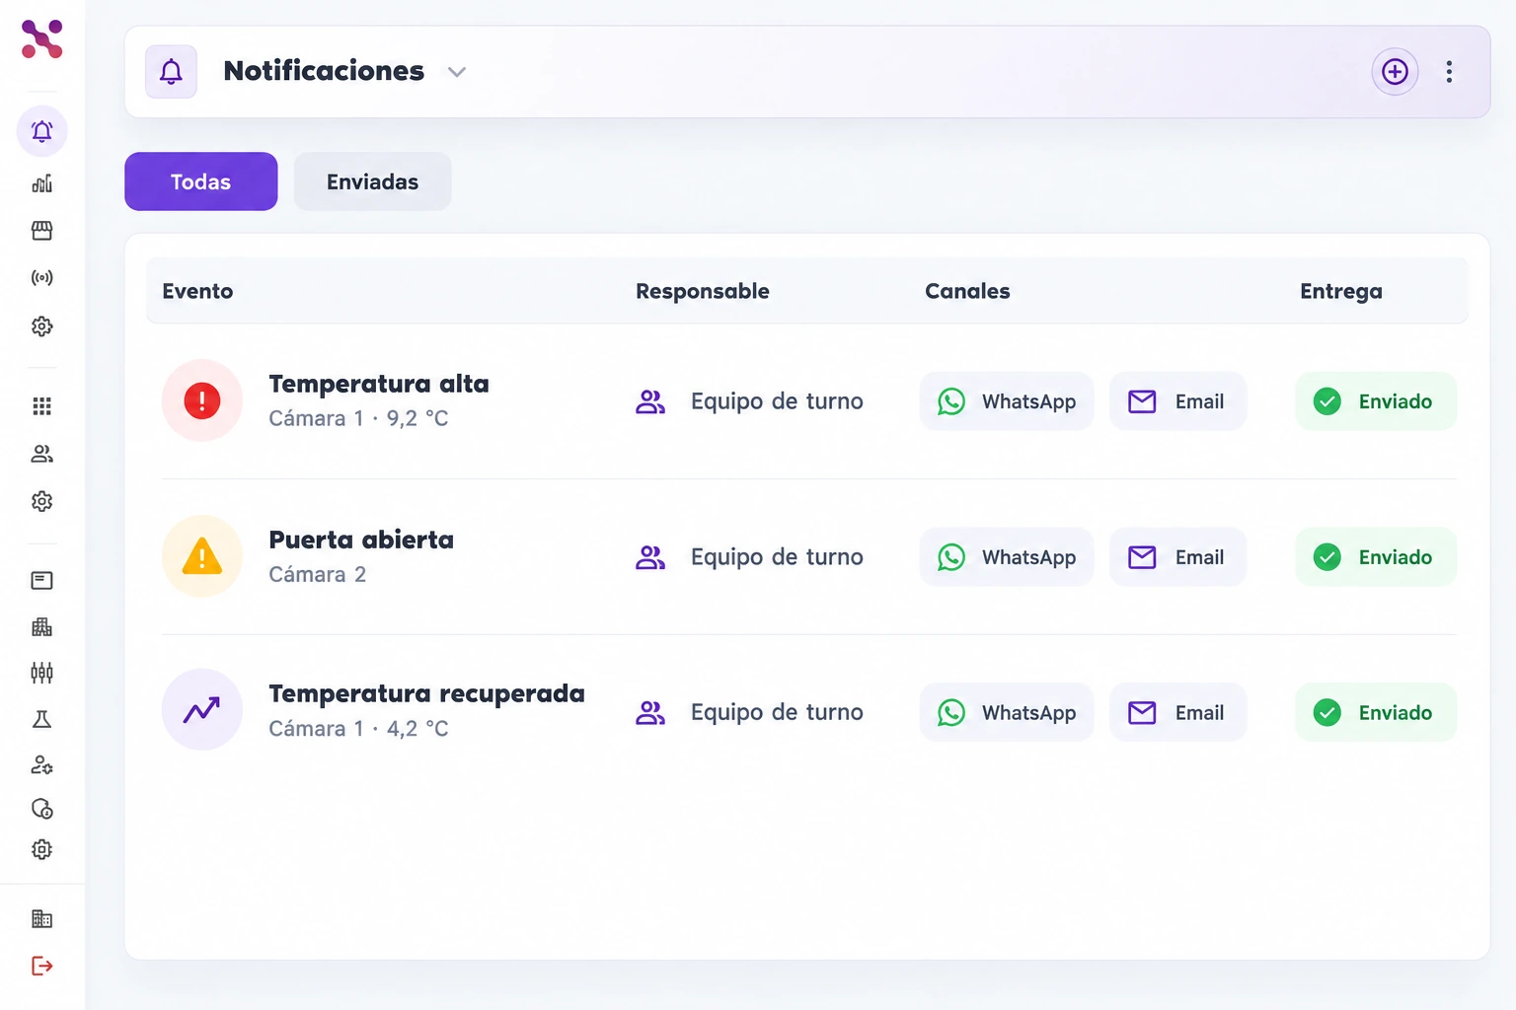The image size is (1516, 1010).
Task: Open the users group sidebar icon
Action: tap(41, 454)
